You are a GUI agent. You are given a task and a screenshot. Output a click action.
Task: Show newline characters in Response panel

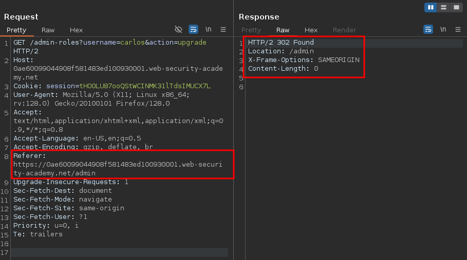443,30
